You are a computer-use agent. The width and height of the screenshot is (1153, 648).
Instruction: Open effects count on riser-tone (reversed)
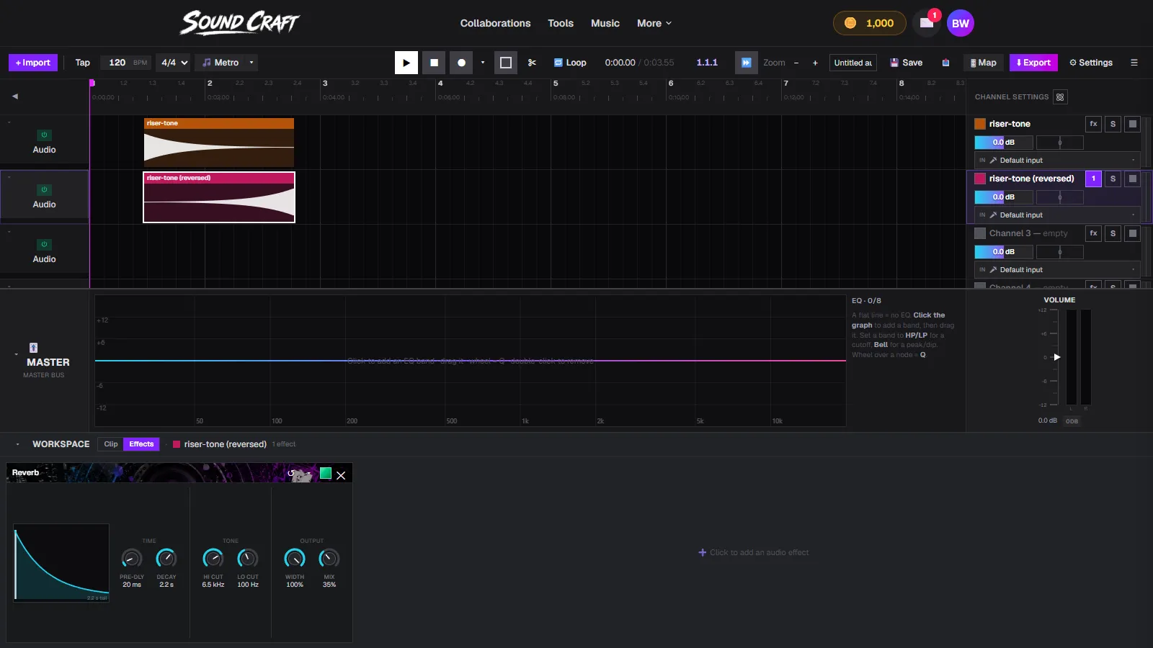click(x=1093, y=179)
